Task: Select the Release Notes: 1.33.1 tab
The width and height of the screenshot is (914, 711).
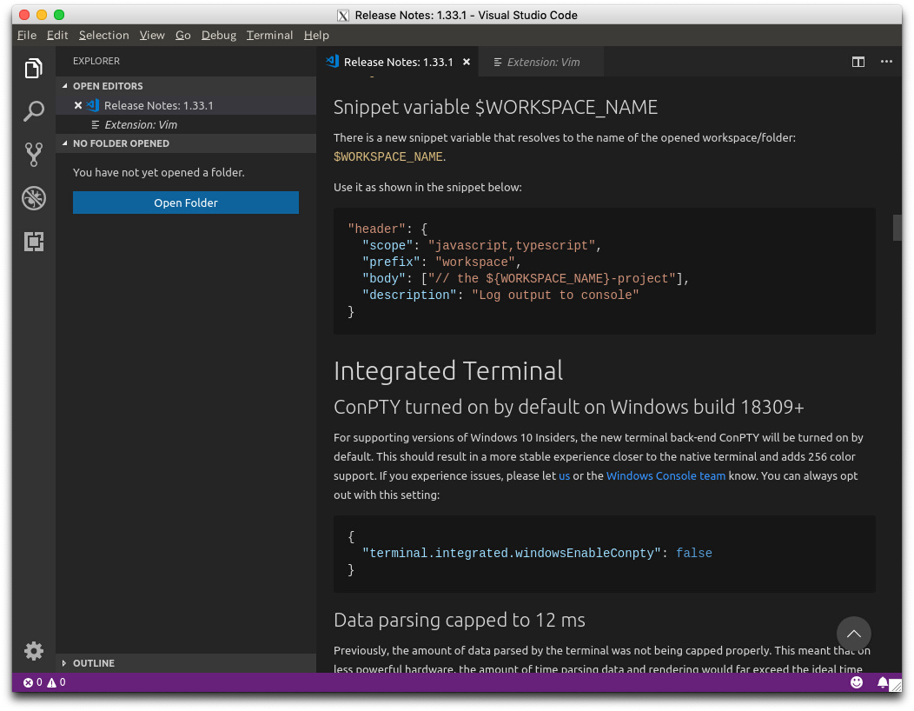Action: 398,62
